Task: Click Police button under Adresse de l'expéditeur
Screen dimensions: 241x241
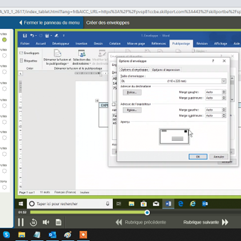Action: tap(132, 110)
